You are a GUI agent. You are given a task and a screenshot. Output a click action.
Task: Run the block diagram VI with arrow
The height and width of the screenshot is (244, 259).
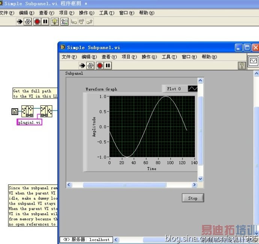pyautogui.click(x=20, y=22)
